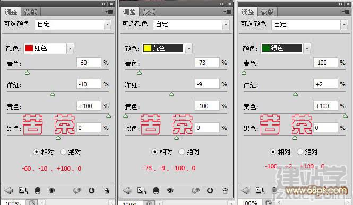Toggle layer visibility eye in red panel
Screen dimensions: 353x205
coord(52,191)
